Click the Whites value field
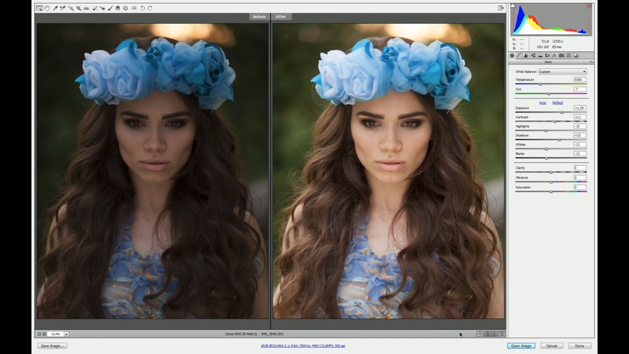 coord(579,145)
